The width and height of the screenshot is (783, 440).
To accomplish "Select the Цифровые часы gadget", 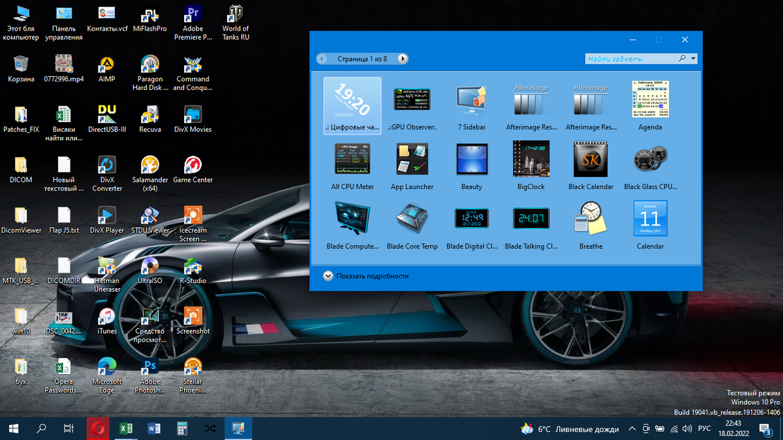I will point(352,105).
